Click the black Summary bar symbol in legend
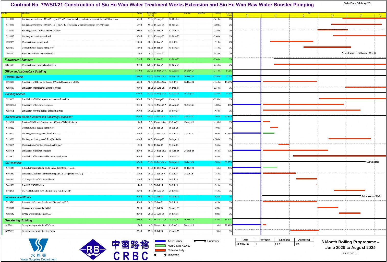Image resolution: width=387 pixels, height=262 pixels. (x=200, y=241)
